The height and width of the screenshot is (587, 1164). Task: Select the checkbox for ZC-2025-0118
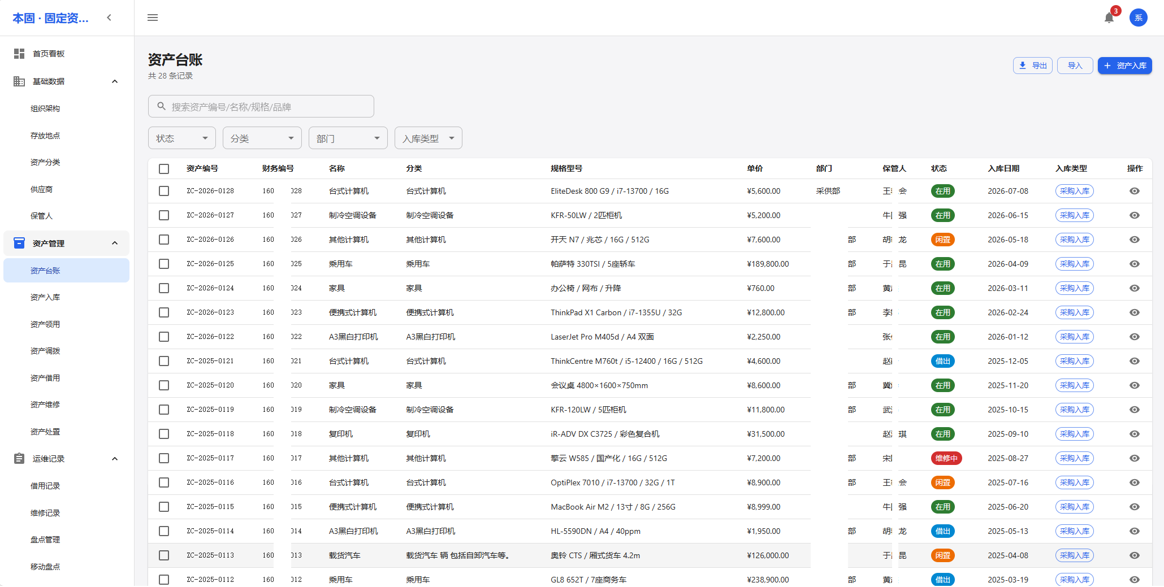tap(164, 434)
